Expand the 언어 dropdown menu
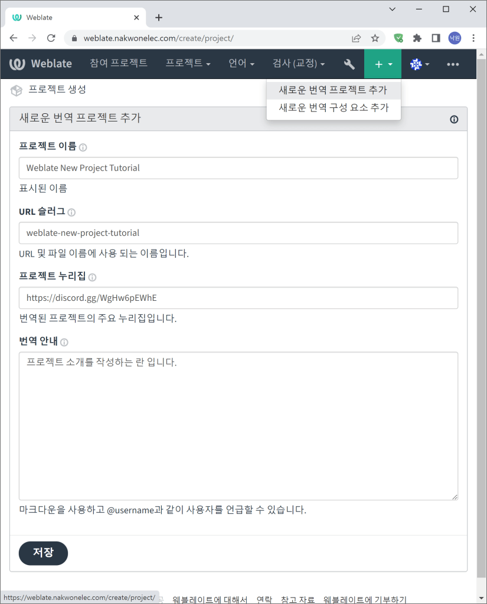This screenshot has width=487, height=604. (x=241, y=64)
